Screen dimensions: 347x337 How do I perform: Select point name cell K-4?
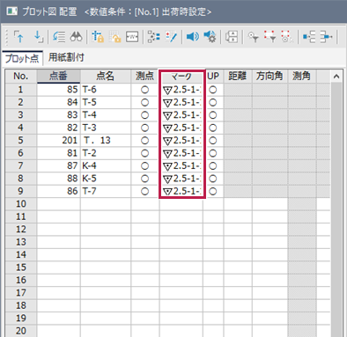click(106, 166)
